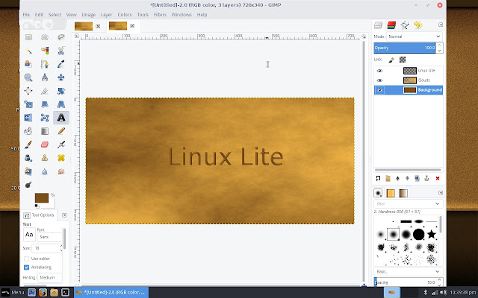Select the Heal tool (yellow bandage)
478x298 pixels.
[61, 158]
